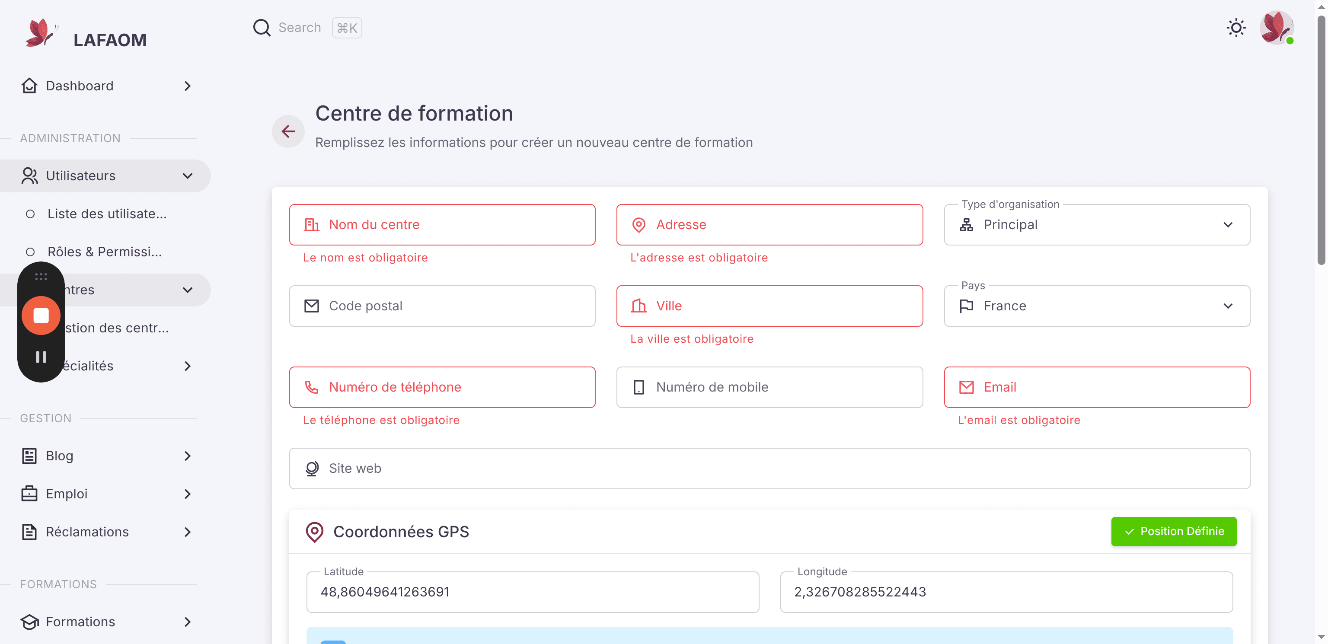Click the Latitude value field

[533, 592]
